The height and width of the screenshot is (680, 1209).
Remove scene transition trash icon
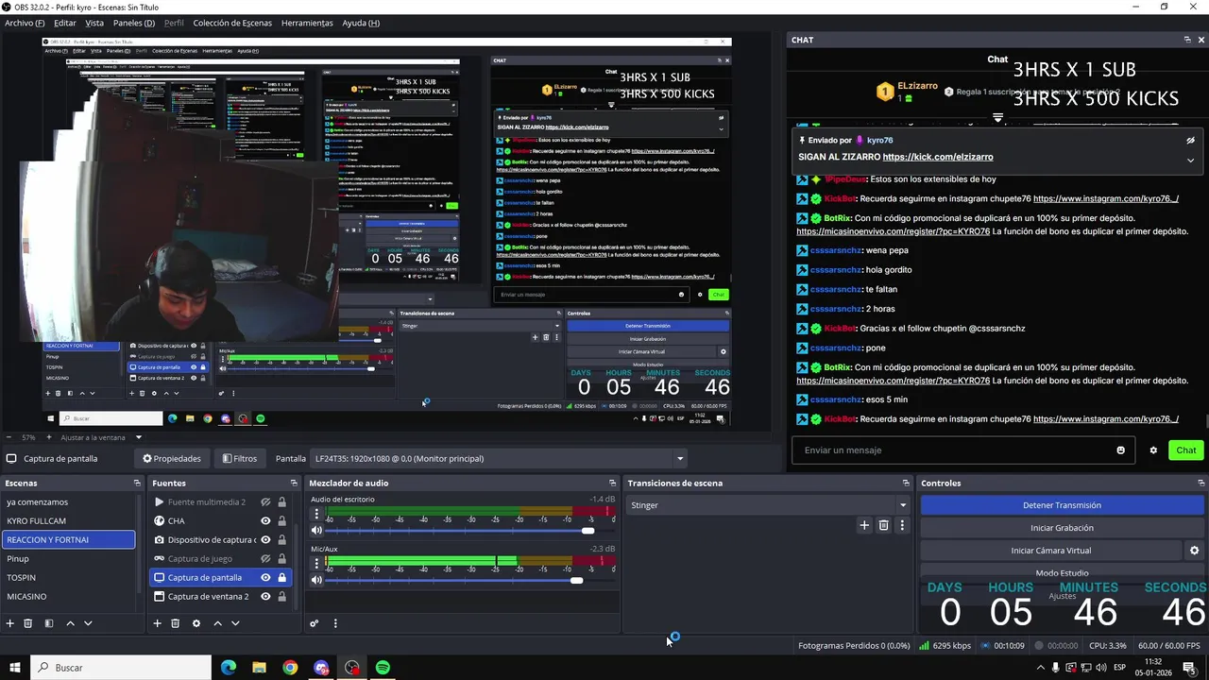884,525
